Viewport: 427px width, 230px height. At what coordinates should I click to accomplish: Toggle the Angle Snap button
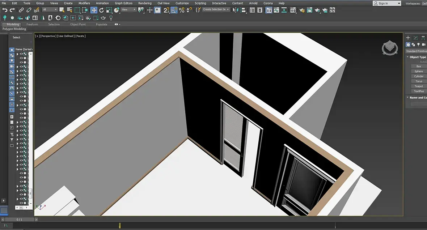pos(174,10)
